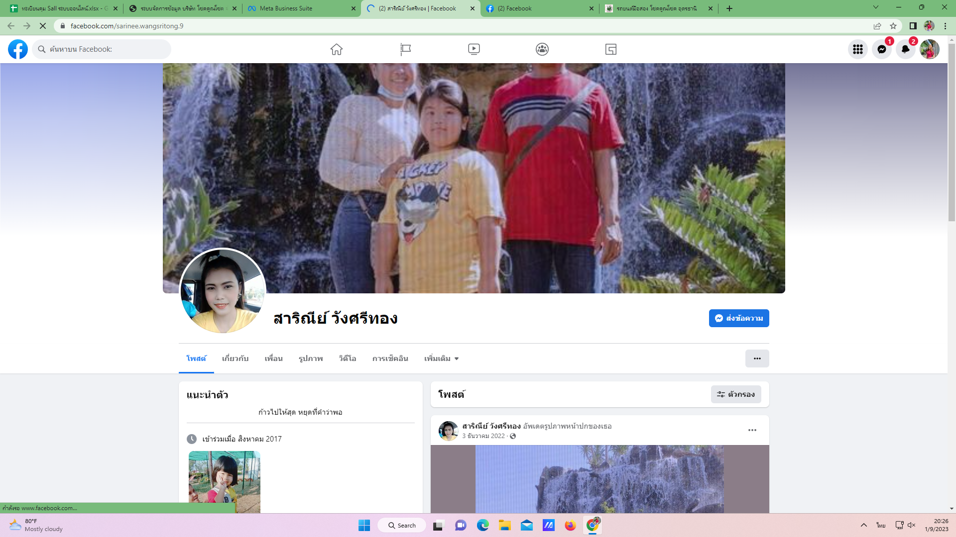Open Facebook Gaming icon in top navigation
The image size is (956, 537).
tap(610, 49)
